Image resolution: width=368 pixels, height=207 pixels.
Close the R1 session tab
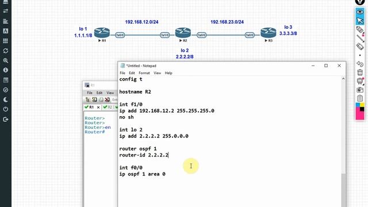(98, 108)
